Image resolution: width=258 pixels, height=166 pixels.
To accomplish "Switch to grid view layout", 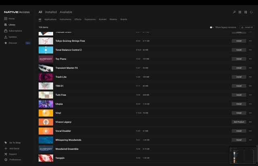I will point(240,12).
